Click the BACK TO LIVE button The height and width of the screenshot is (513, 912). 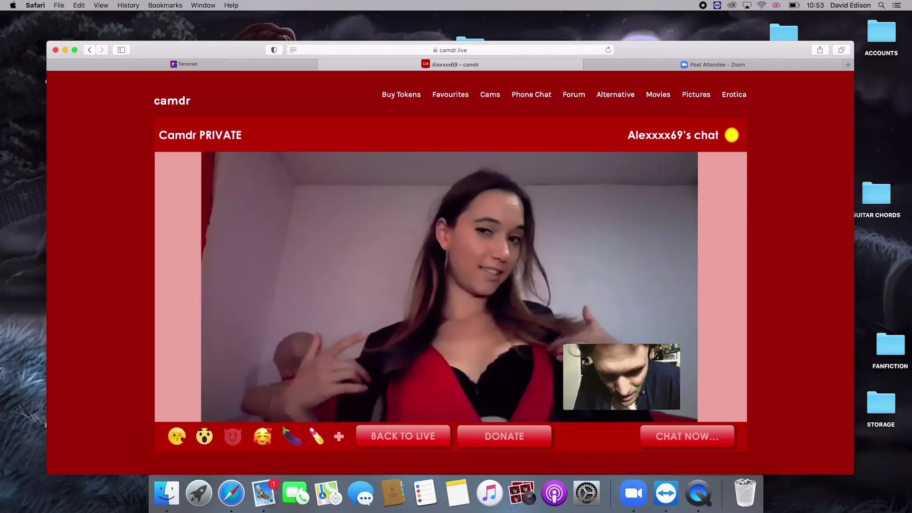(x=403, y=436)
